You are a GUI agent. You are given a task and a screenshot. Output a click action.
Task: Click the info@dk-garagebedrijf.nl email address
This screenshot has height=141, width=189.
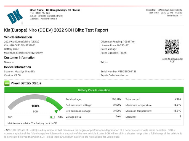coord(50,16)
